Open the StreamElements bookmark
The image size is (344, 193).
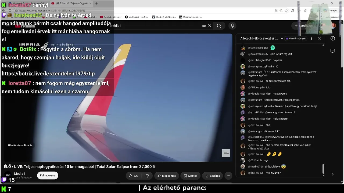pyautogui.click(x=190, y=17)
